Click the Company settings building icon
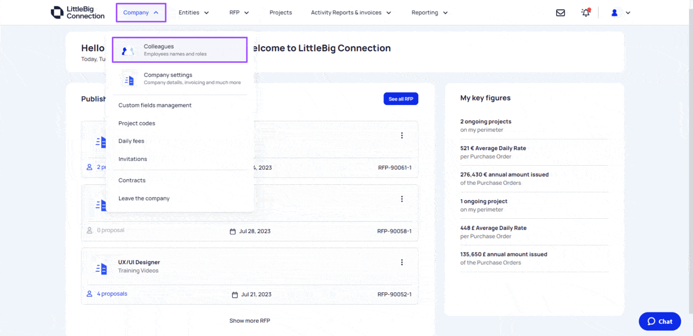This screenshot has width=693, height=336. [x=129, y=80]
